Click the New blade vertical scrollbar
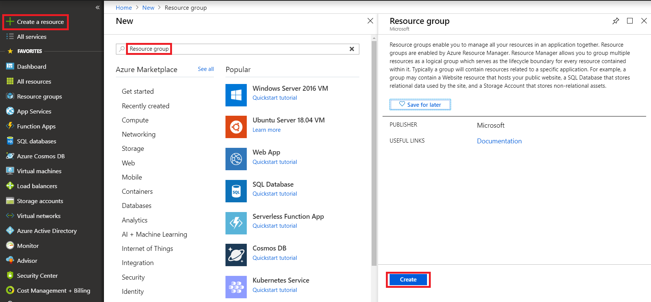 tap(374, 153)
